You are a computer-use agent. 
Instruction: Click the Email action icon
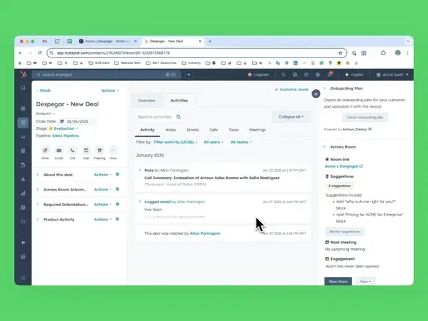(59, 150)
